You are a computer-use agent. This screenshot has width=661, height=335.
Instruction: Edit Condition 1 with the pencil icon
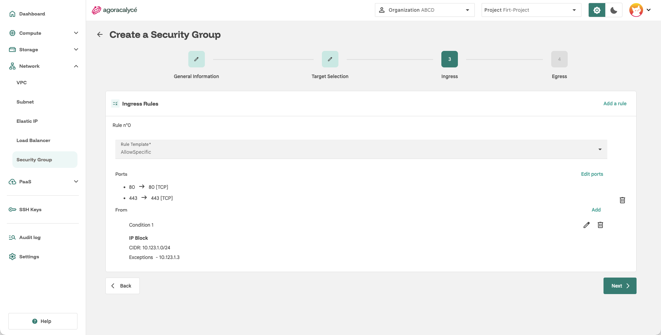point(587,225)
